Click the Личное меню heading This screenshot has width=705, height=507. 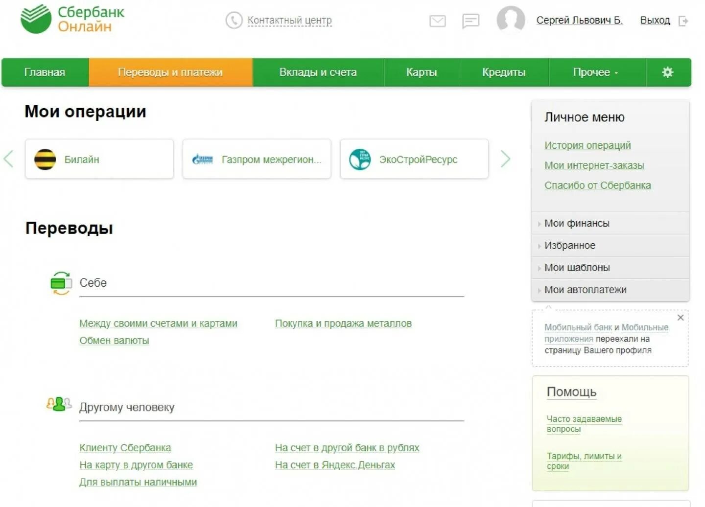pos(585,117)
